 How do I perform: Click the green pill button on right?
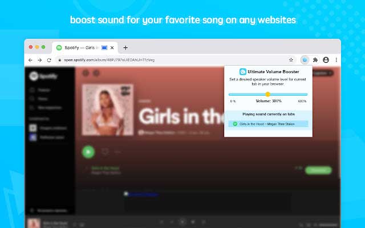click(318, 170)
